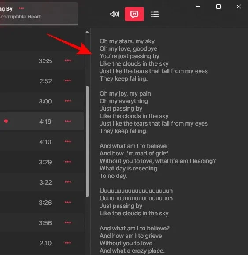
Task: Click lyric 'Without you to love, what life am I leading?'
Action: coord(158,161)
